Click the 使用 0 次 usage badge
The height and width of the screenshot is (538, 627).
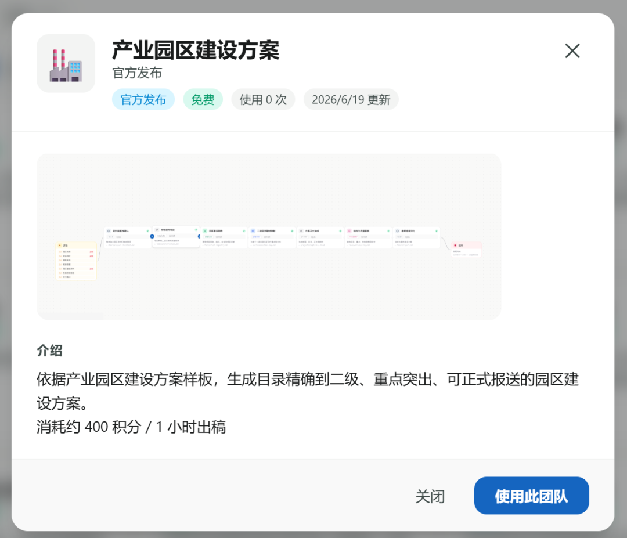(263, 99)
